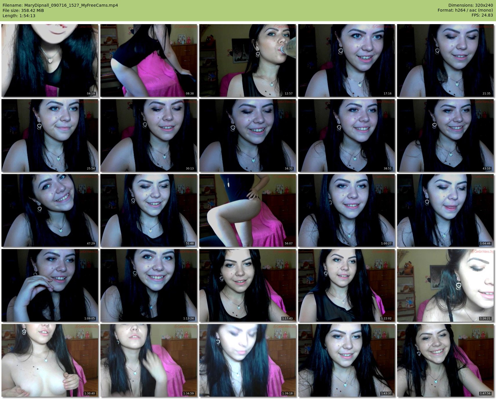Select the frame timestamped 1:43:37
The height and width of the screenshot is (399, 496).
point(347,360)
